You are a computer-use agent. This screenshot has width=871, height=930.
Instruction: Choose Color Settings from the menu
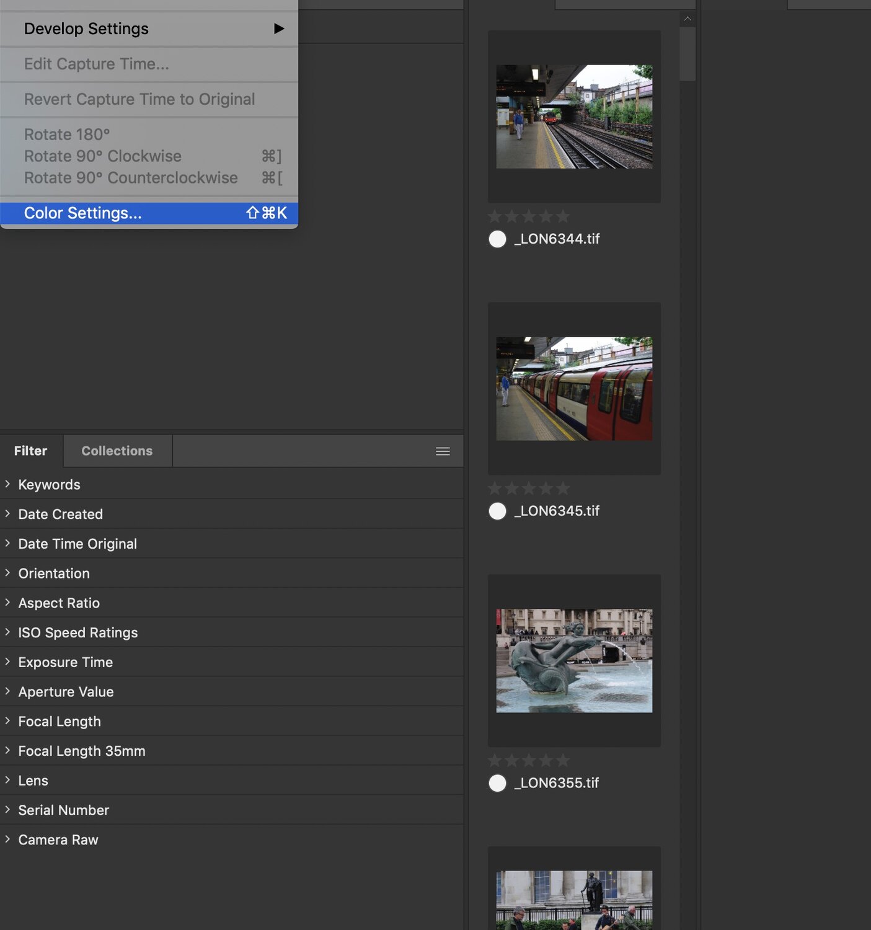pyautogui.click(x=83, y=213)
